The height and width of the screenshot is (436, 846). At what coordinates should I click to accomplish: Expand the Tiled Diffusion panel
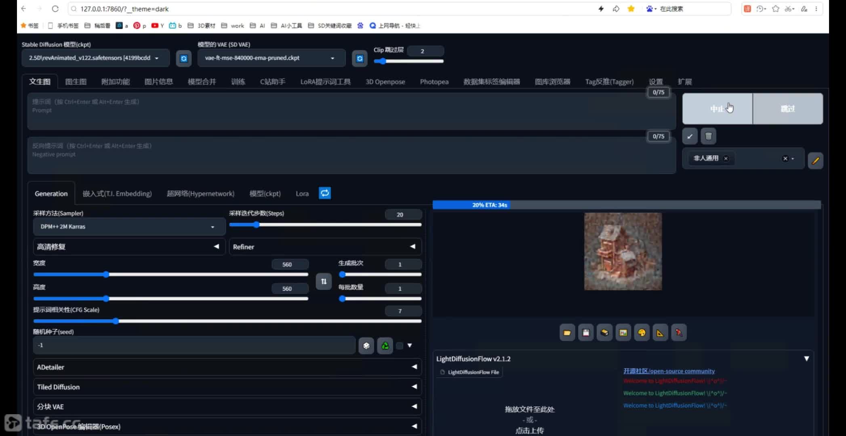[x=227, y=387]
